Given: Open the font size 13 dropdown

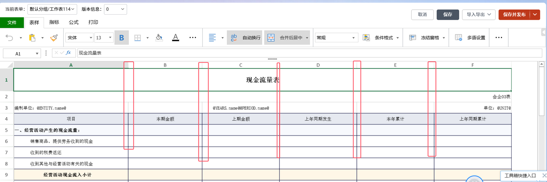Looking at the screenshot, I should (104, 38).
